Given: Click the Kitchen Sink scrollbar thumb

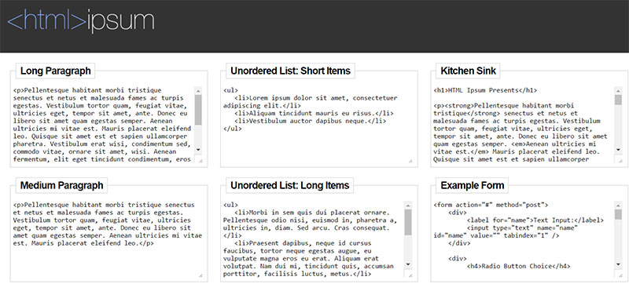Looking at the screenshot, I should pos(618,100).
